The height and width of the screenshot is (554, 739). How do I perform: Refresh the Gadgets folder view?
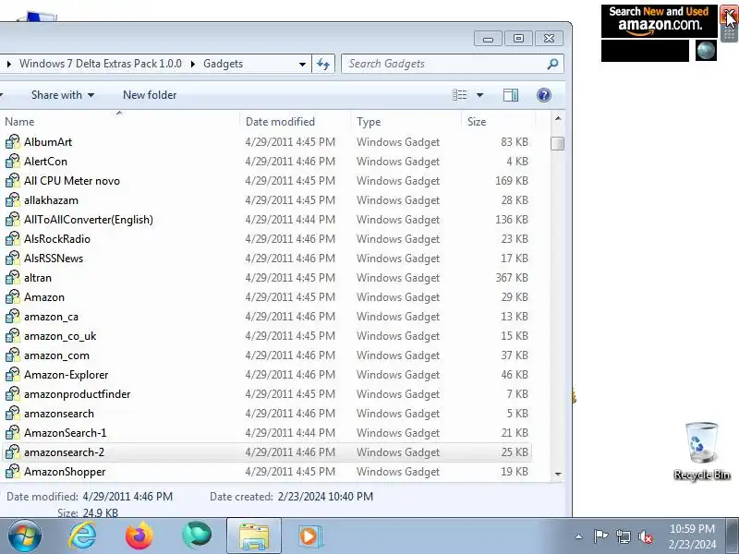tap(323, 64)
